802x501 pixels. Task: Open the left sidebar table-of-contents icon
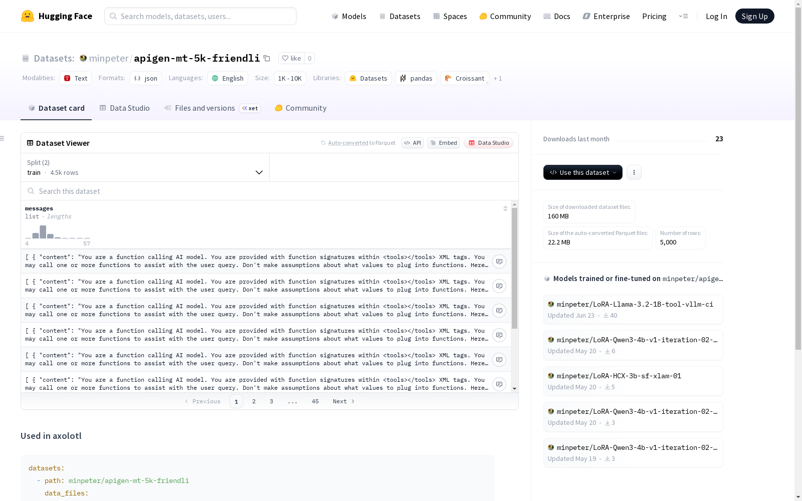coord(3,138)
